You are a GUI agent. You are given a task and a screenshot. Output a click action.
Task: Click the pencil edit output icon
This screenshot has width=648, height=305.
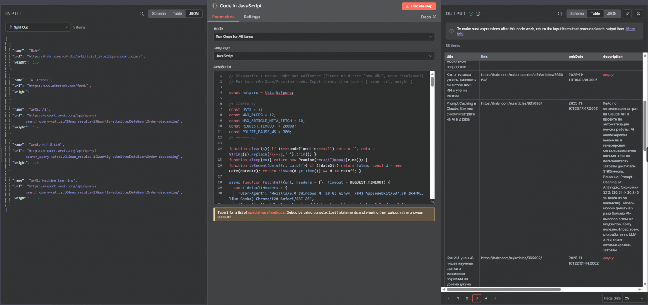click(x=627, y=14)
